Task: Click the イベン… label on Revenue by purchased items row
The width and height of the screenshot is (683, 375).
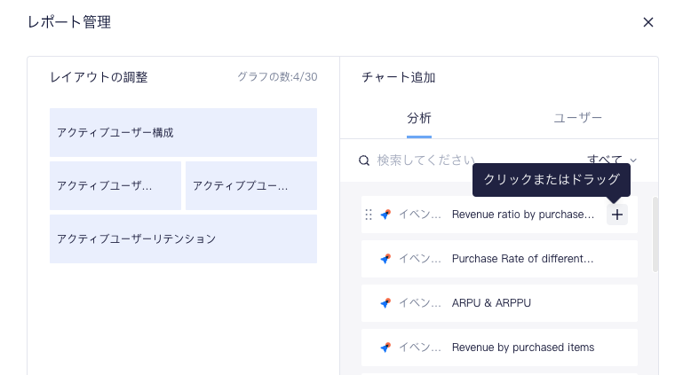Action: click(420, 348)
